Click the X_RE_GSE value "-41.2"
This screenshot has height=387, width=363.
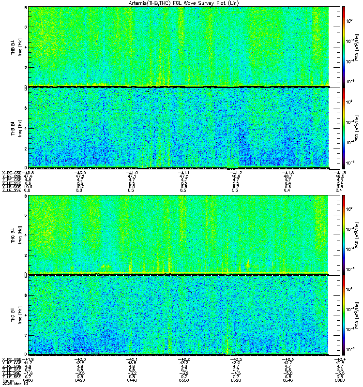[236, 173]
